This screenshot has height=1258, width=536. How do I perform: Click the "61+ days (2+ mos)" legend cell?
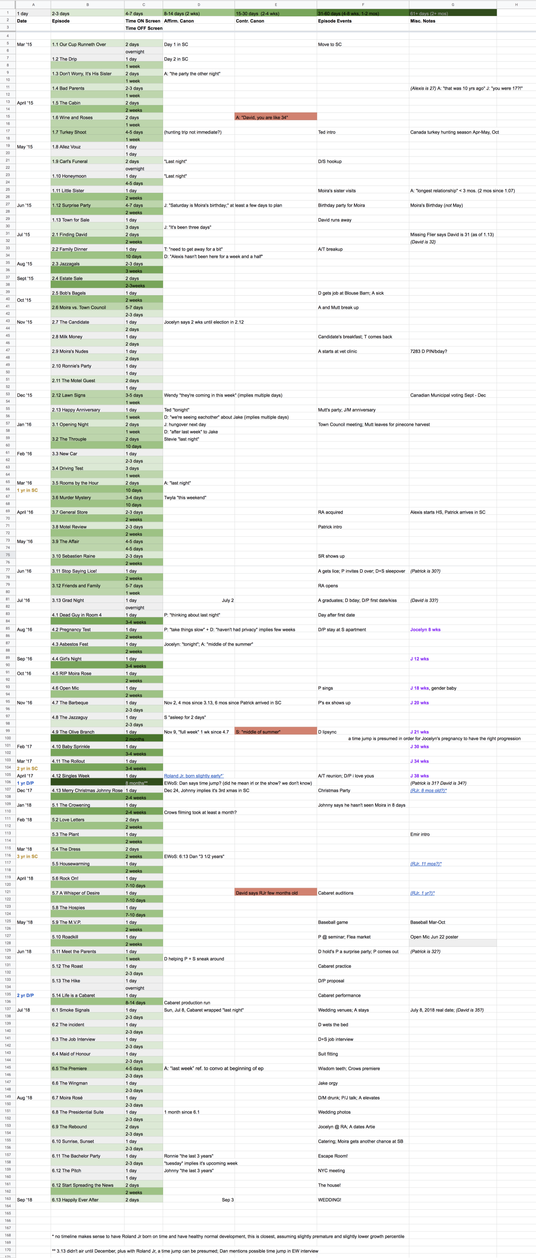coord(452,13)
